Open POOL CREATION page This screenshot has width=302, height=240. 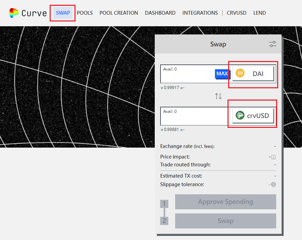point(119,13)
